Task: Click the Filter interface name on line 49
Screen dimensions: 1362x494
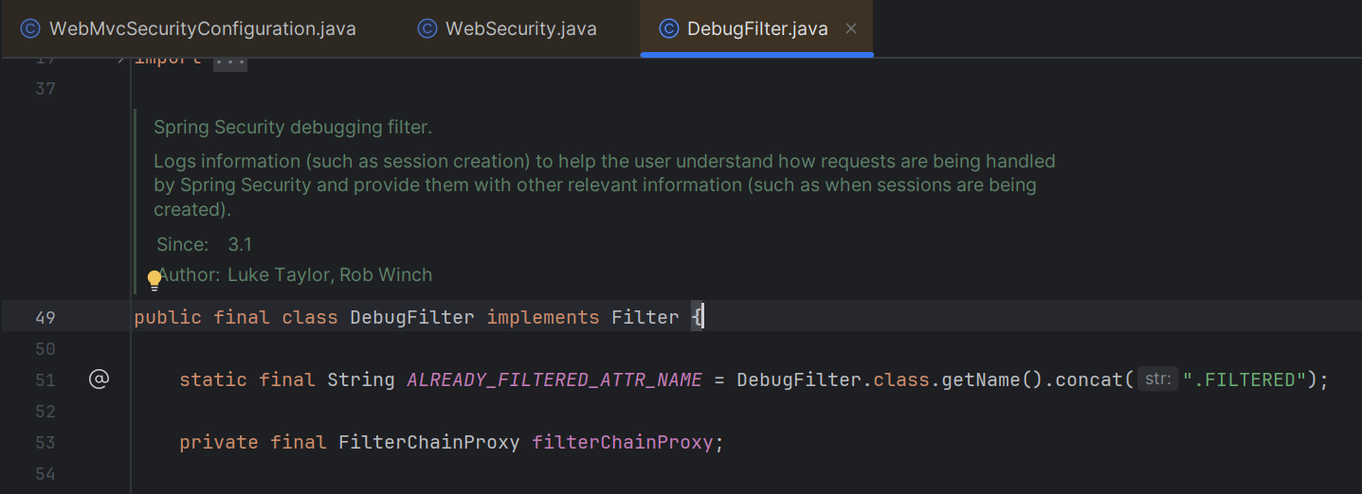Action: (x=645, y=317)
